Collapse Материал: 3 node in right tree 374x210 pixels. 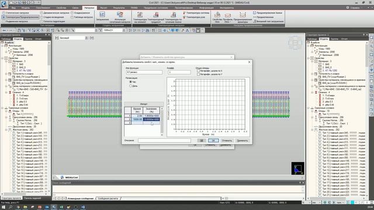[312, 61]
